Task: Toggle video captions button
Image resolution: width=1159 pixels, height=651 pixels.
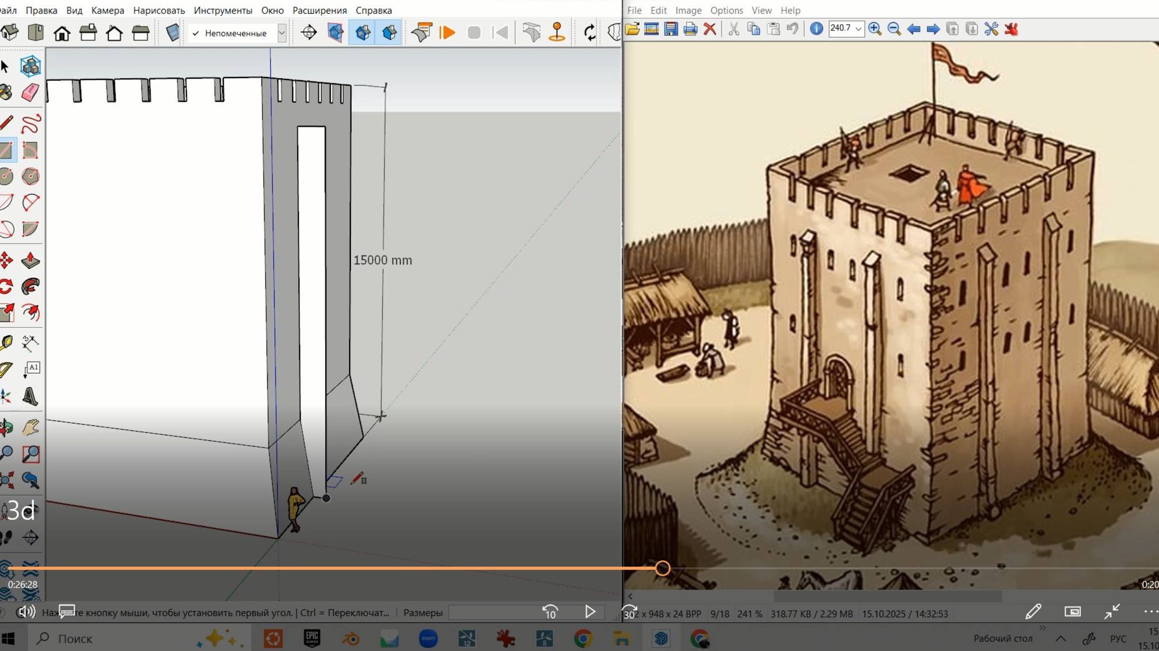Action: click(67, 611)
